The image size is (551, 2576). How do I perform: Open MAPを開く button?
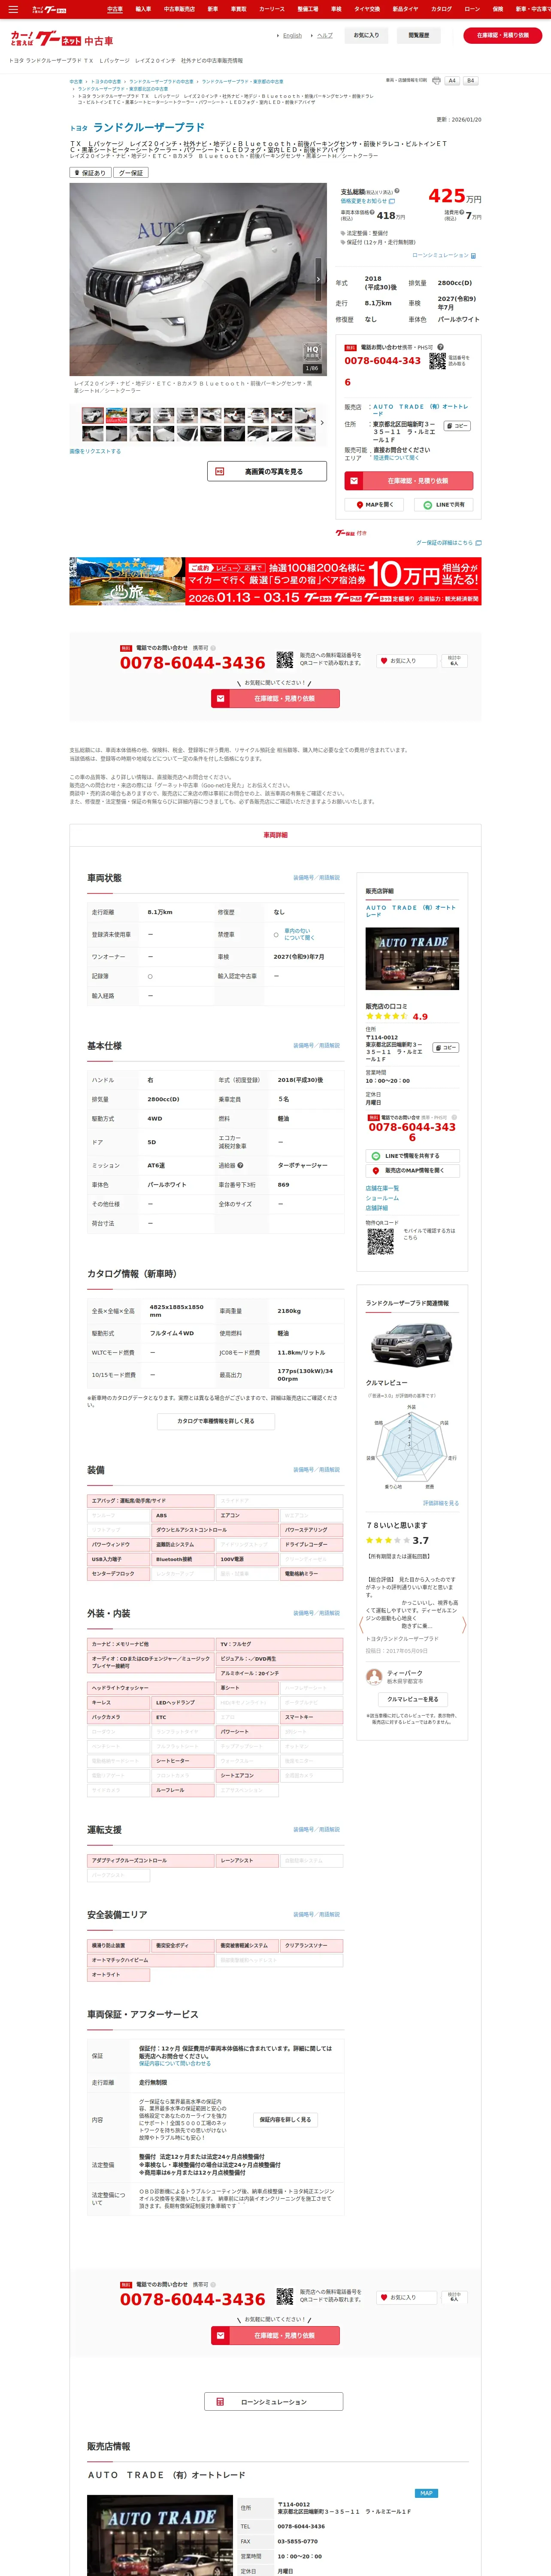(375, 505)
